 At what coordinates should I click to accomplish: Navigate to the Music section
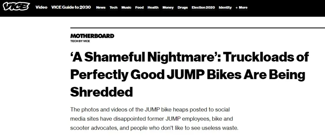[126, 8]
